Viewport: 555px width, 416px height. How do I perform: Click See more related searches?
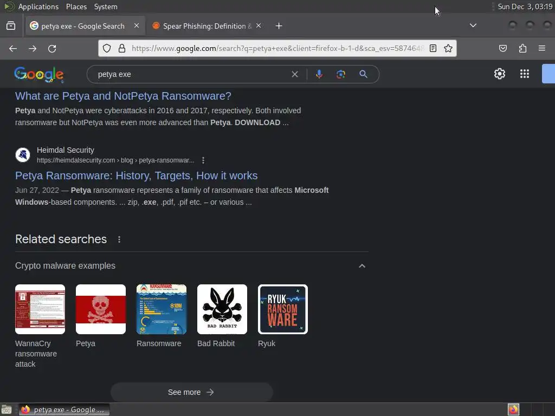tap(191, 392)
